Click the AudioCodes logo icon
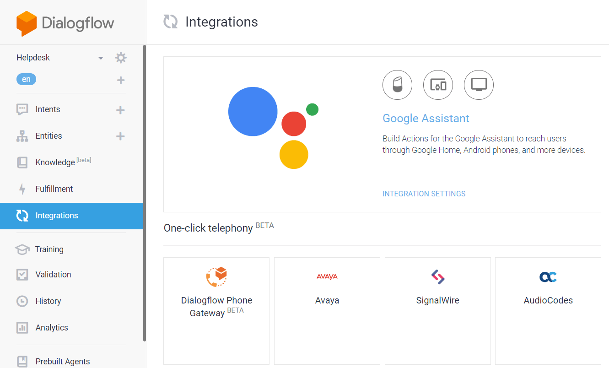609x368 pixels. [548, 276]
